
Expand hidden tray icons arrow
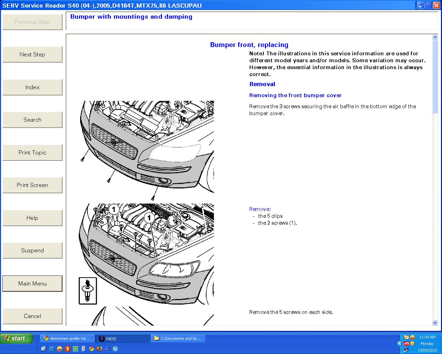pos(400,344)
